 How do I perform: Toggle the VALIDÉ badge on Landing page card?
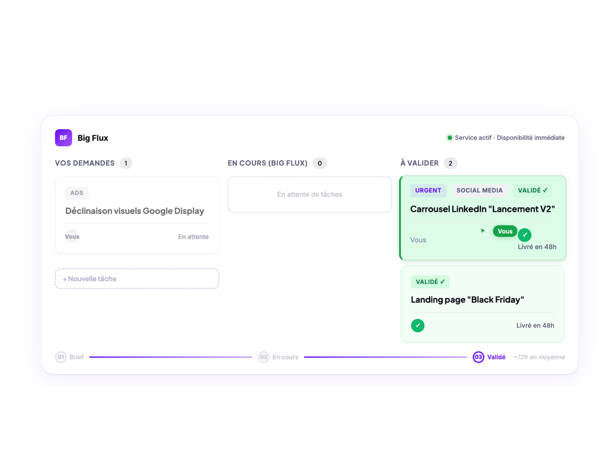(x=430, y=282)
